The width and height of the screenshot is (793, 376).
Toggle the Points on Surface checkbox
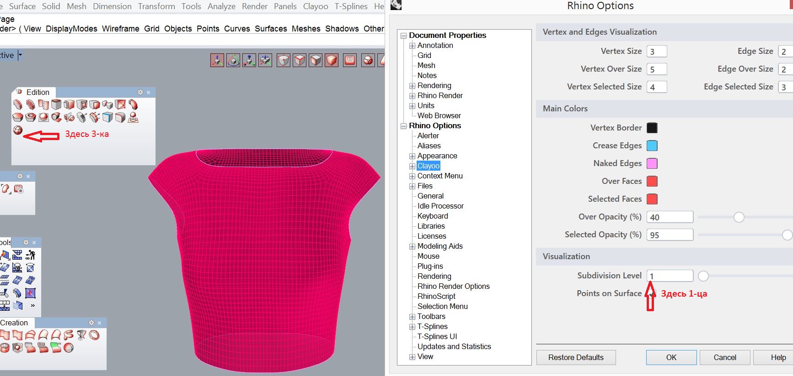[x=651, y=294]
